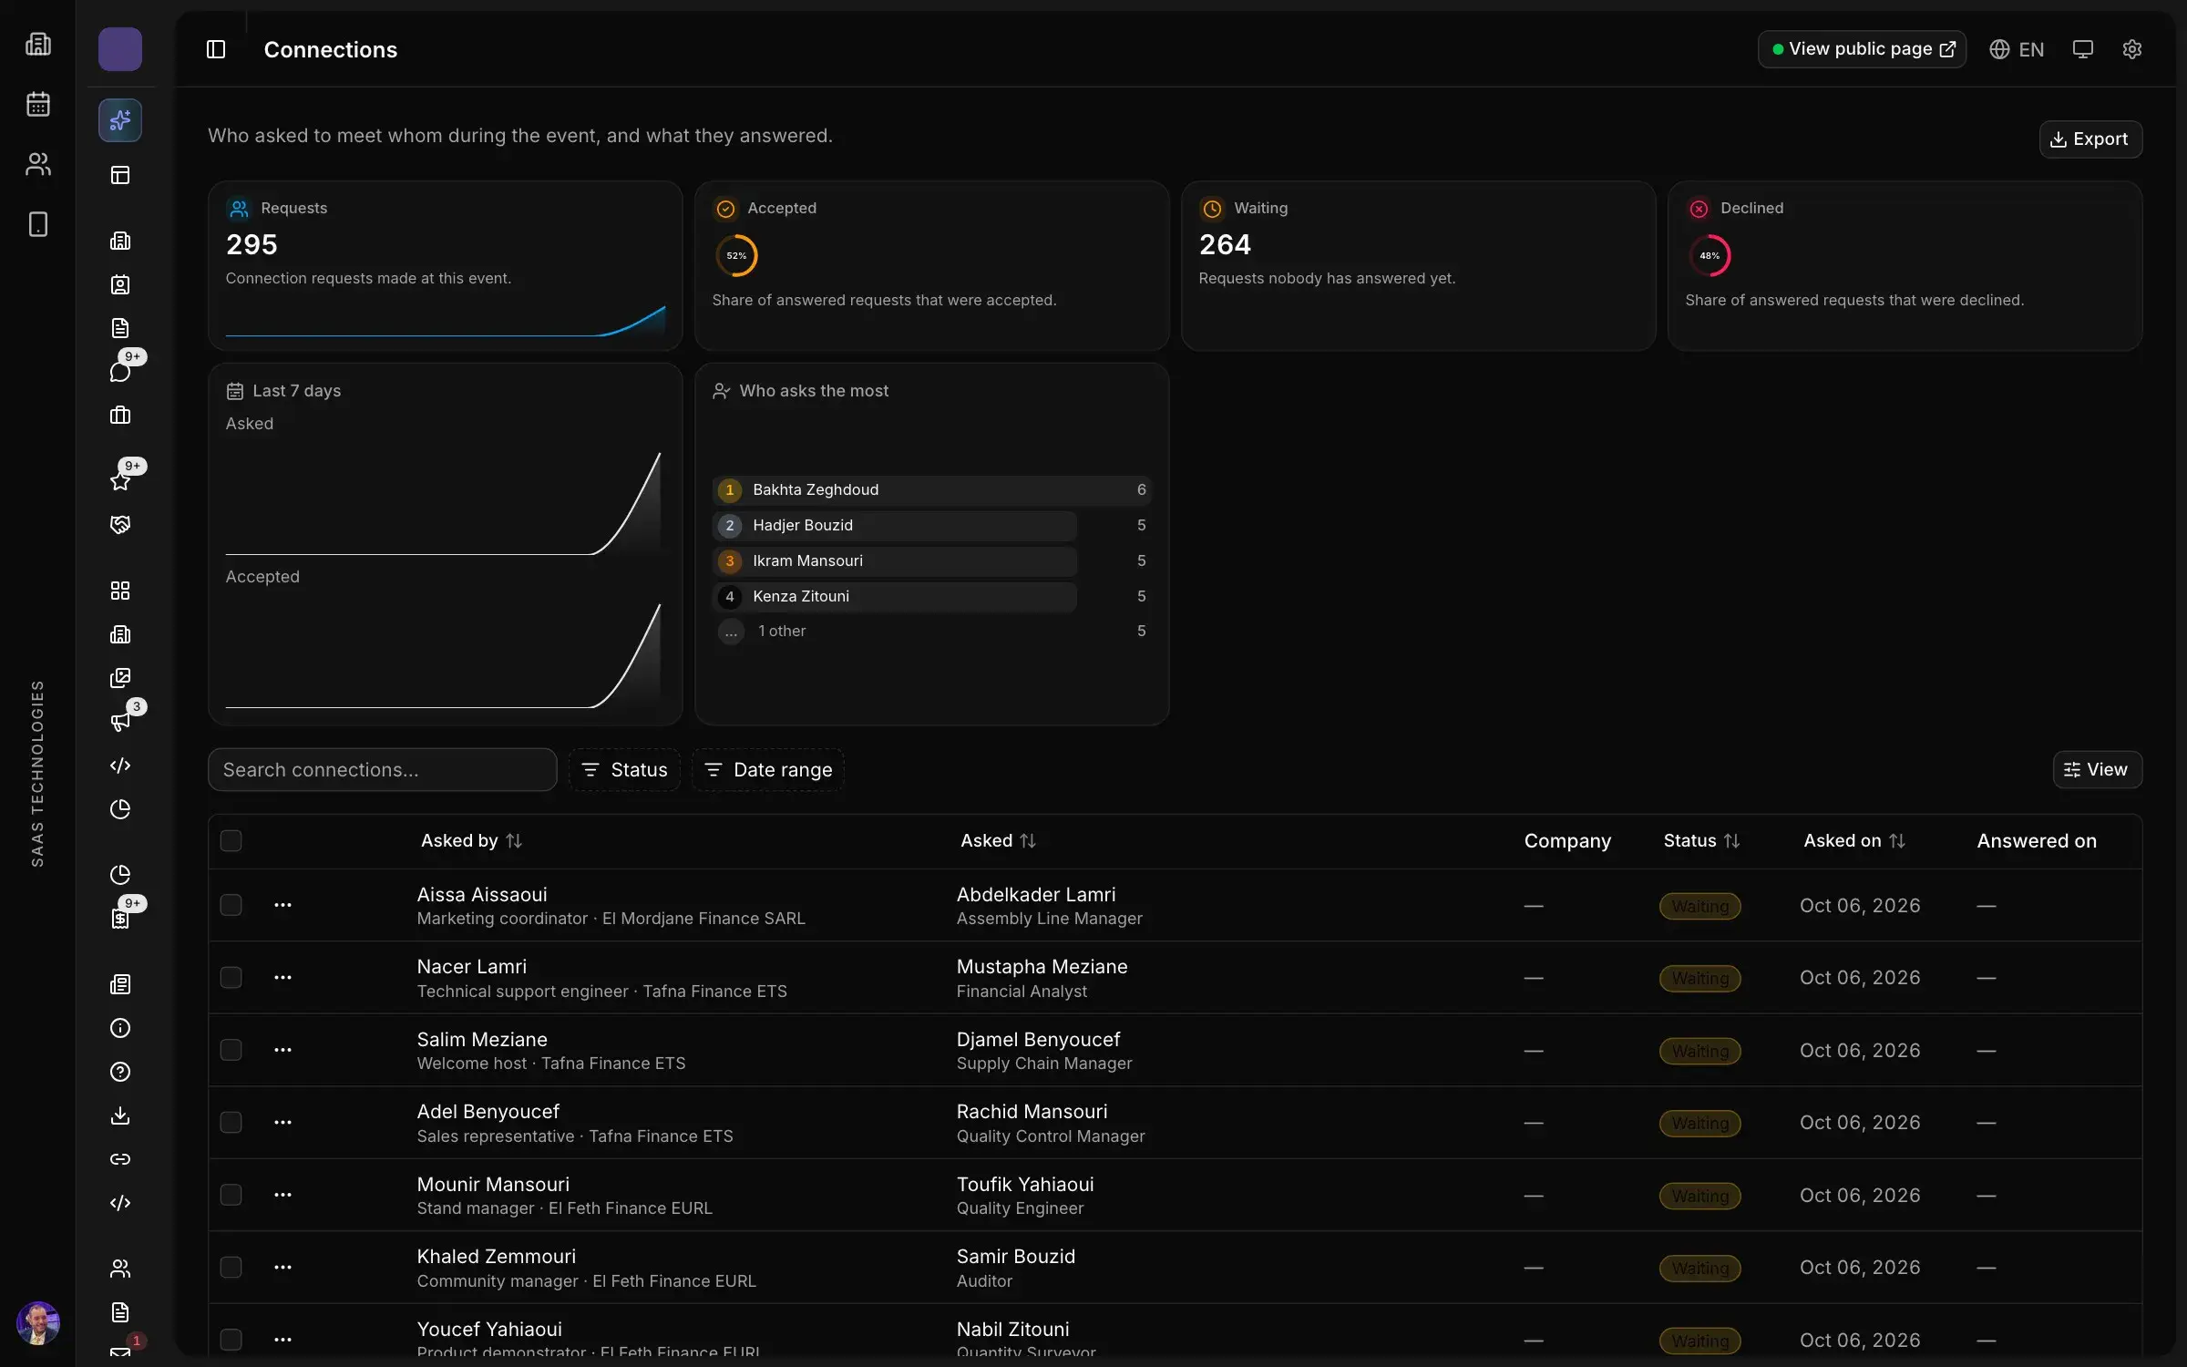Open the star icon with 9+ badge
This screenshot has width=2187, height=1367.
point(120,480)
